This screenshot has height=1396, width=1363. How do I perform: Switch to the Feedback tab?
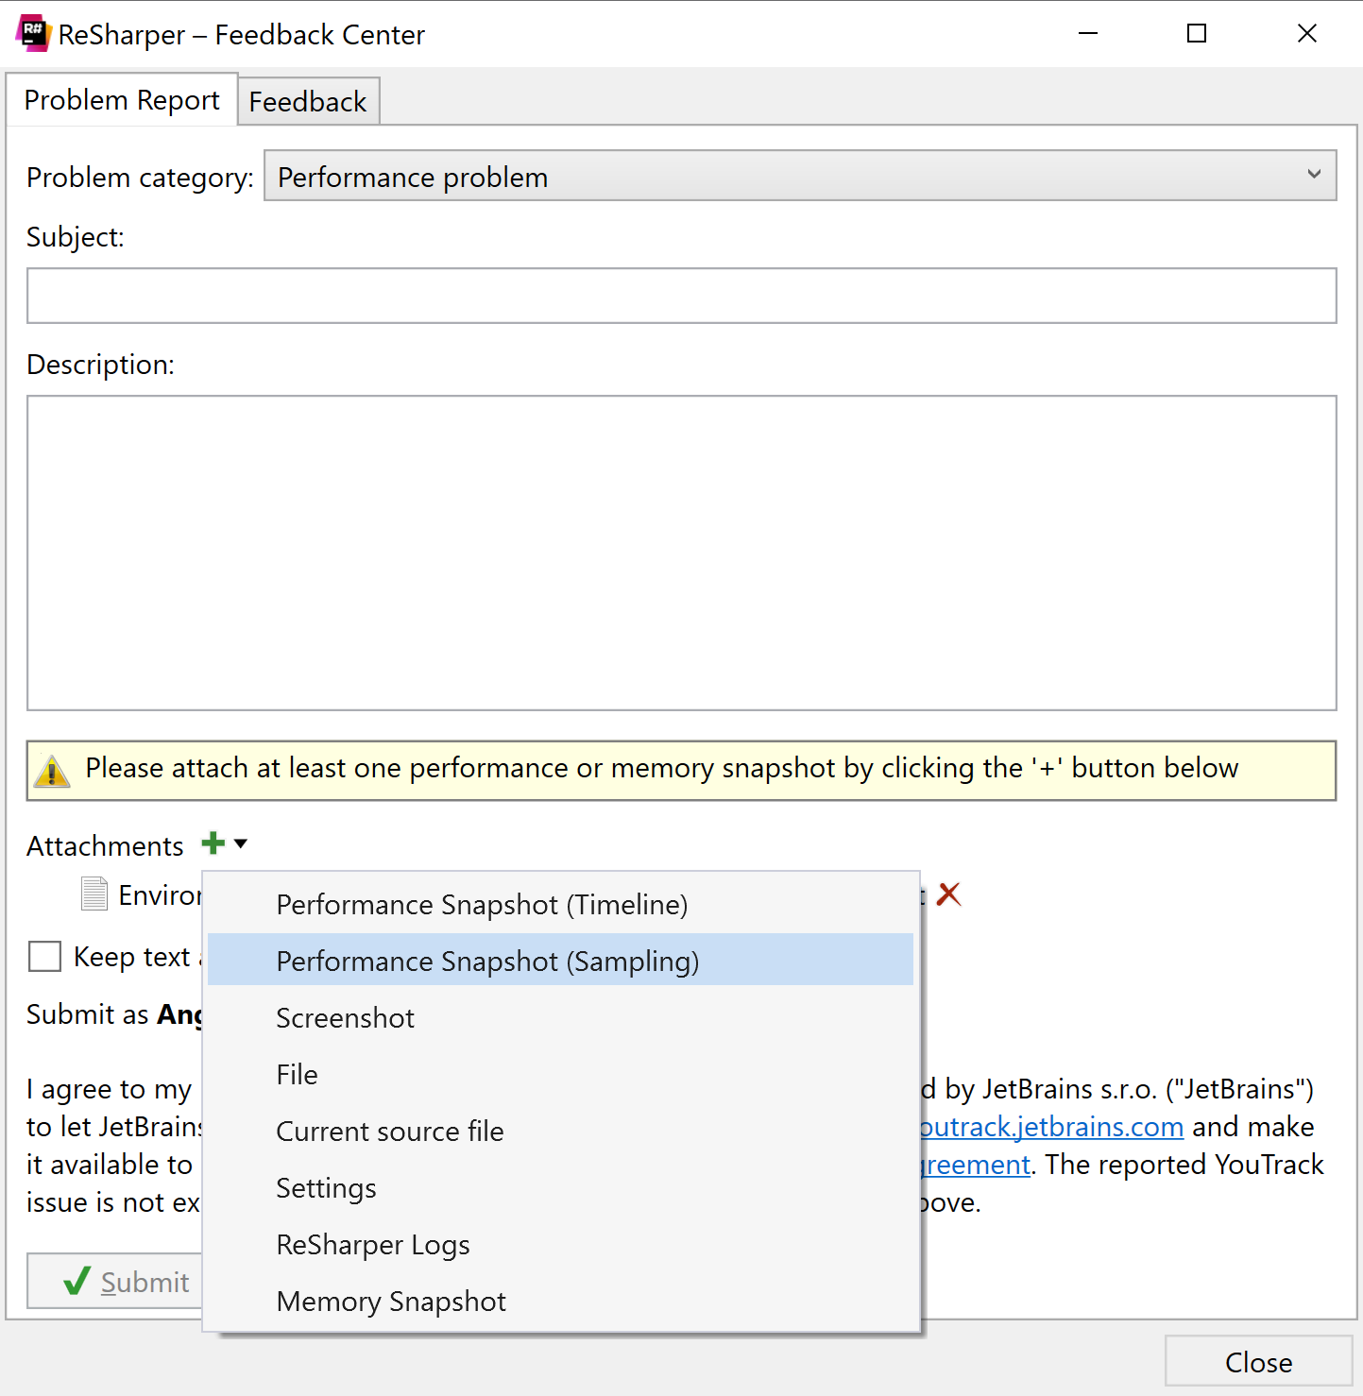coord(308,101)
